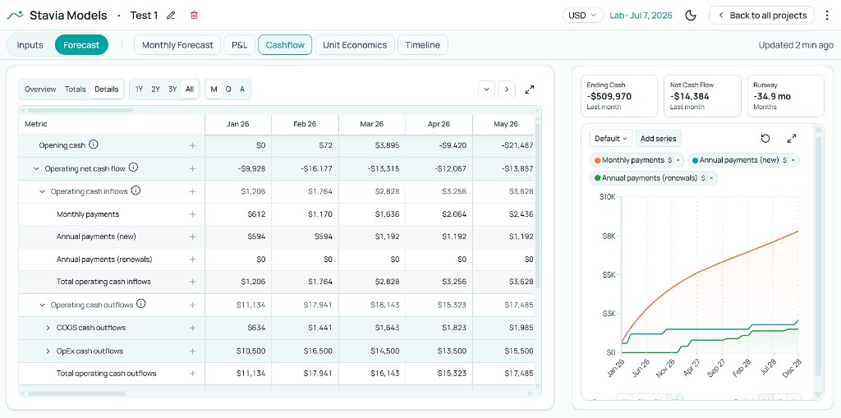Screen dimensions: 841x418
Task: Open the Default chart preset dropdown
Action: (x=611, y=139)
